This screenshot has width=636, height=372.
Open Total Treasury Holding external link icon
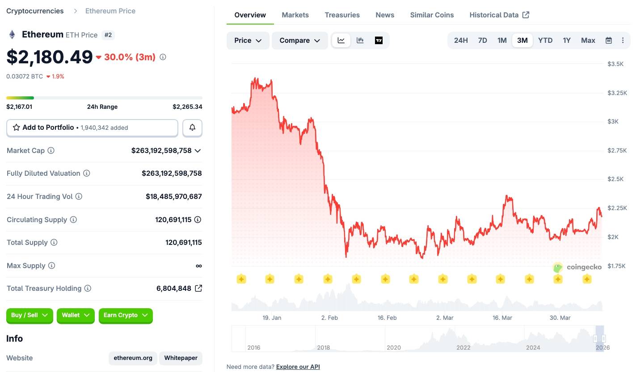(198, 288)
